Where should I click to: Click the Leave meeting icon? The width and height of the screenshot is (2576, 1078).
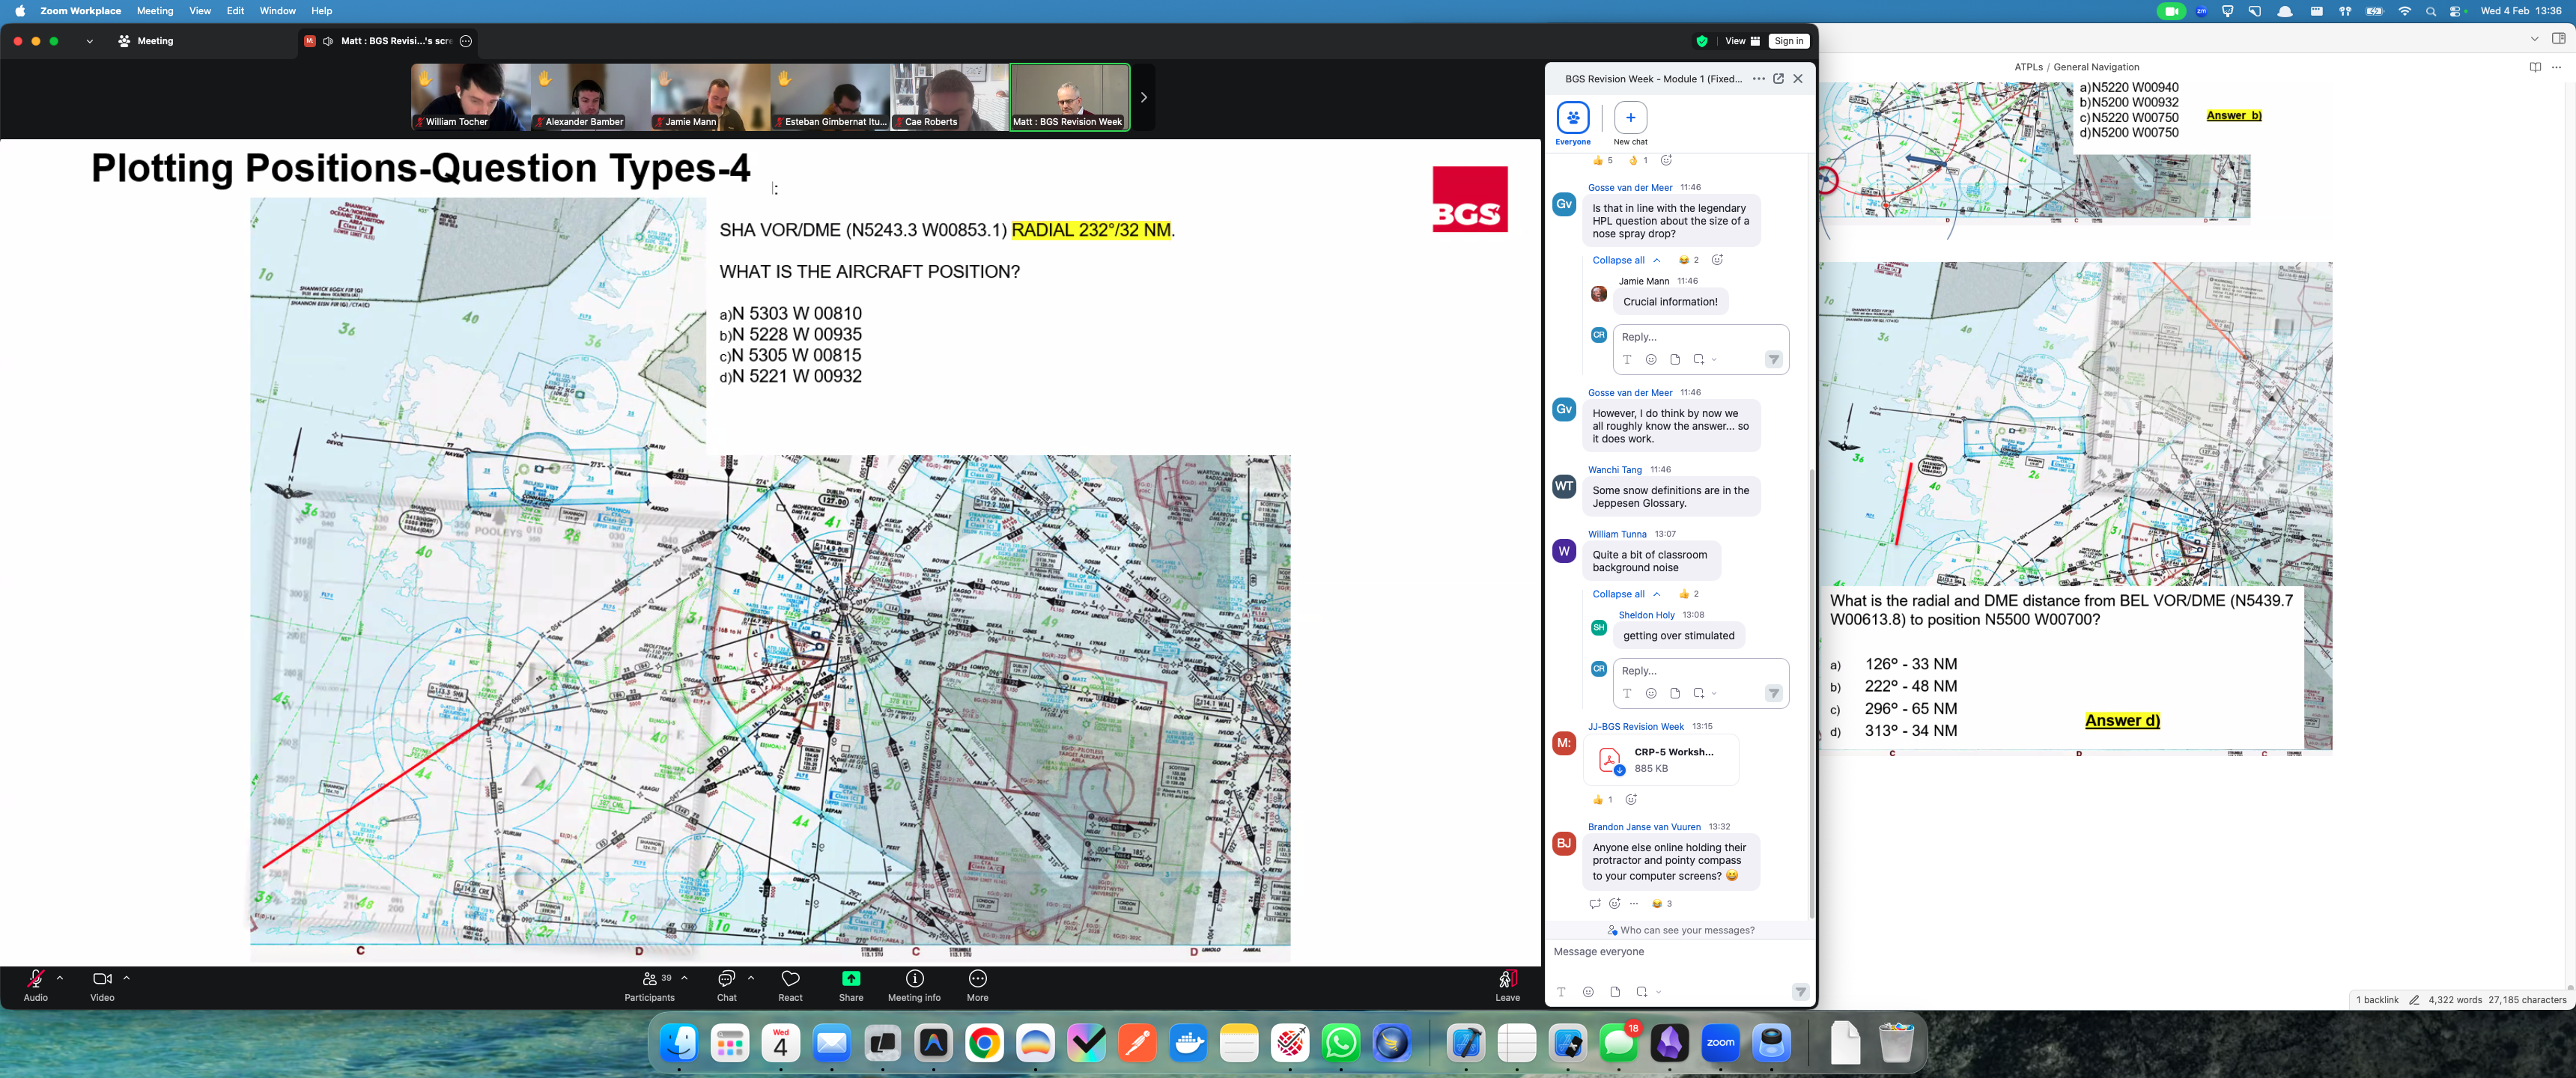[1507, 979]
